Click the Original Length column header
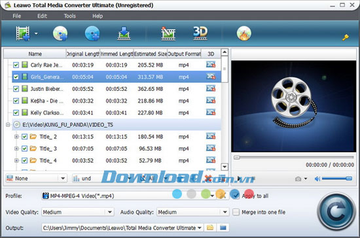Image resolution: width=360 pixels, height=238 pixels. [x=83, y=54]
